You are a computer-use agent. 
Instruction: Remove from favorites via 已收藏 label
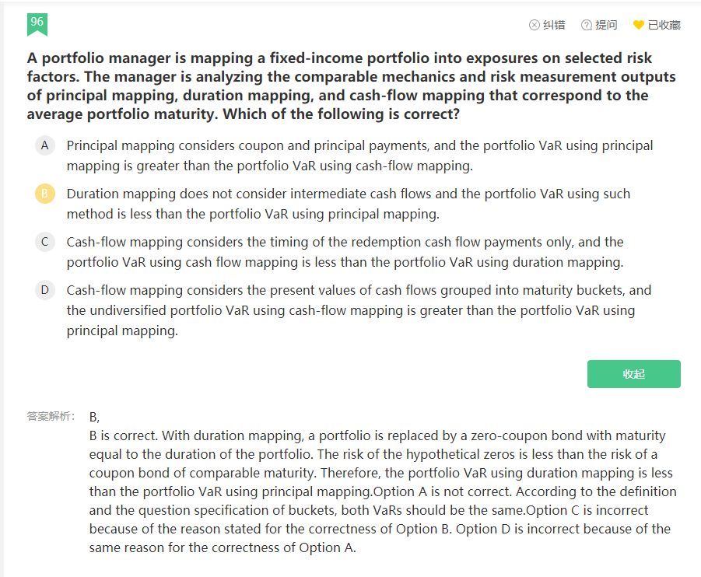click(x=664, y=25)
